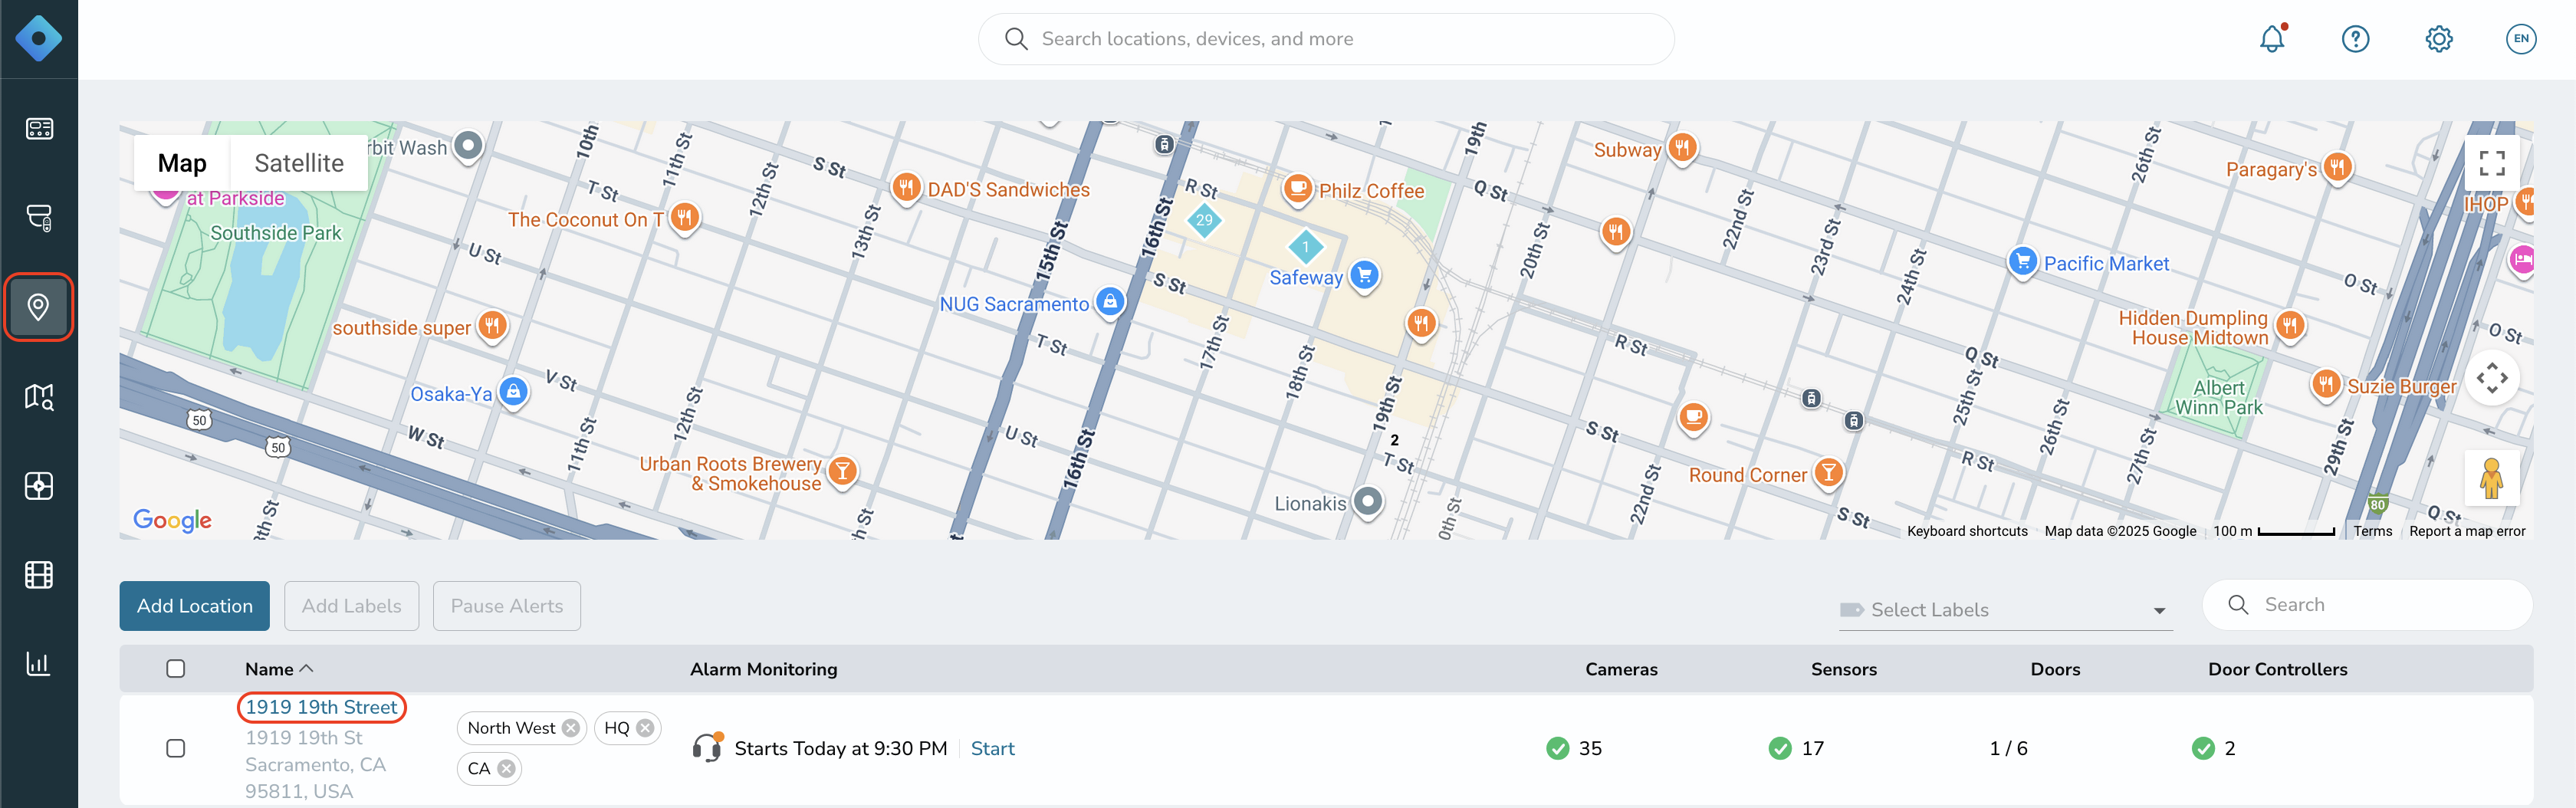Switch to Map view tab
2576x808 pixels.
click(x=182, y=163)
